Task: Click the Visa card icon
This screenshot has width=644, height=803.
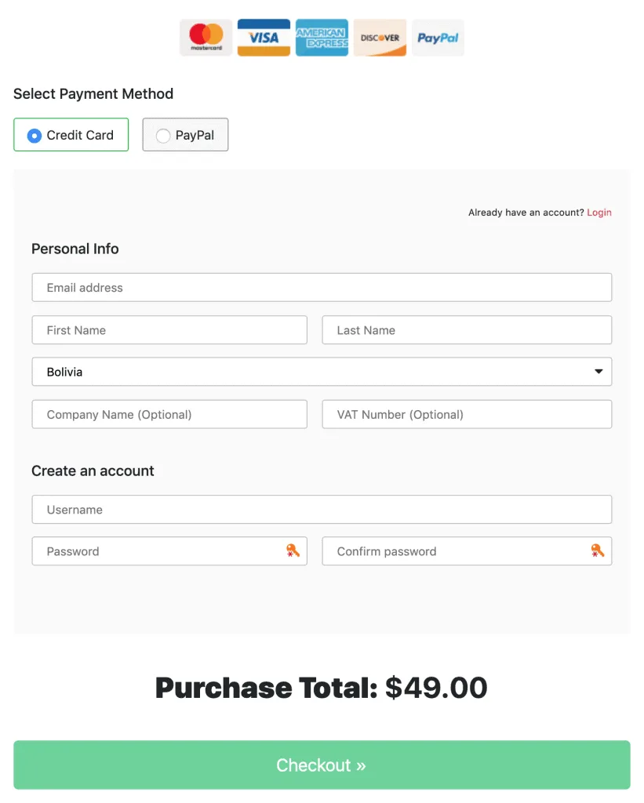Action: [264, 38]
